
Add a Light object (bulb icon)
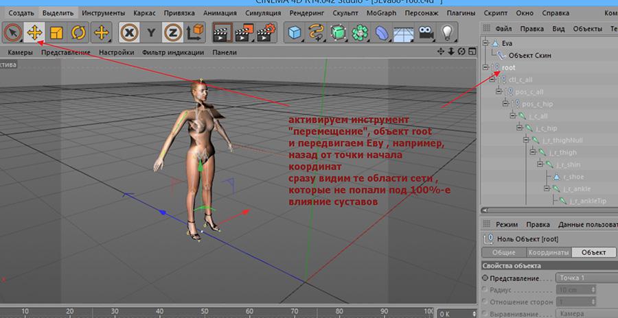pos(448,32)
